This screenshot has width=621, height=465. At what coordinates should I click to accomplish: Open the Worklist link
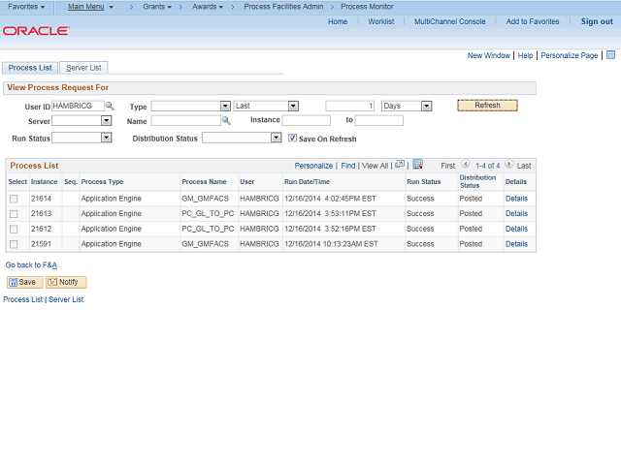tap(381, 21)
